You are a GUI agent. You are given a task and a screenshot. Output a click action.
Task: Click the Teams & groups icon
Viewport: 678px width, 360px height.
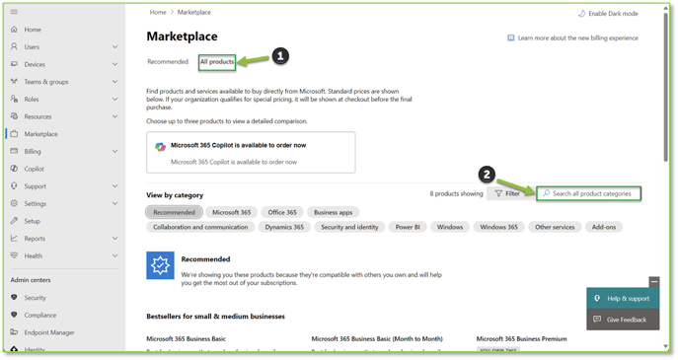(x=14, y=81)
